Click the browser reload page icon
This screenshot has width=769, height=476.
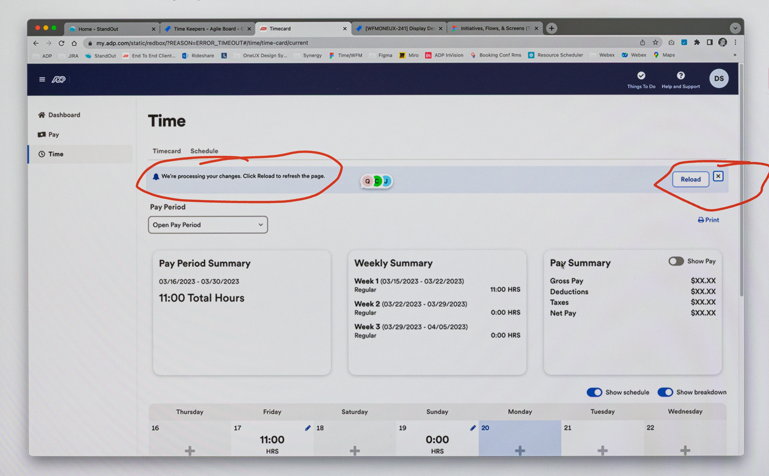tap(61, 43)
